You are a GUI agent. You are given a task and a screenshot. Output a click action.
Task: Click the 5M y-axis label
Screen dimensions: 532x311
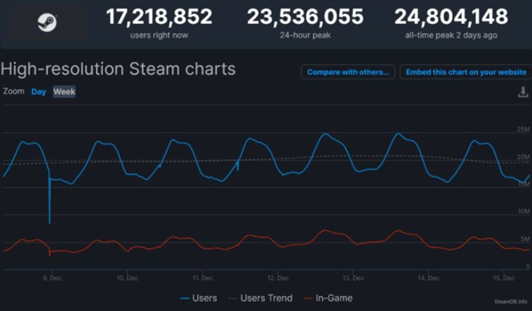[525, 239]
